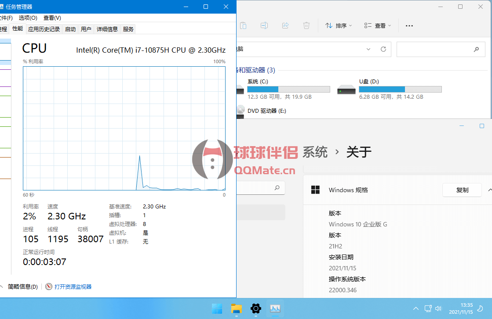The height and width of the screenshot is (319, 492).
Task: Click the Windows Start button
Action: click(217, 308)
